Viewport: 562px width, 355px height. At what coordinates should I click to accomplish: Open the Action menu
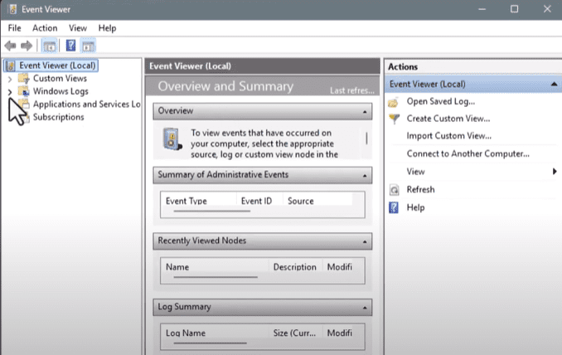pyautogui.click(x=45, y=28)
